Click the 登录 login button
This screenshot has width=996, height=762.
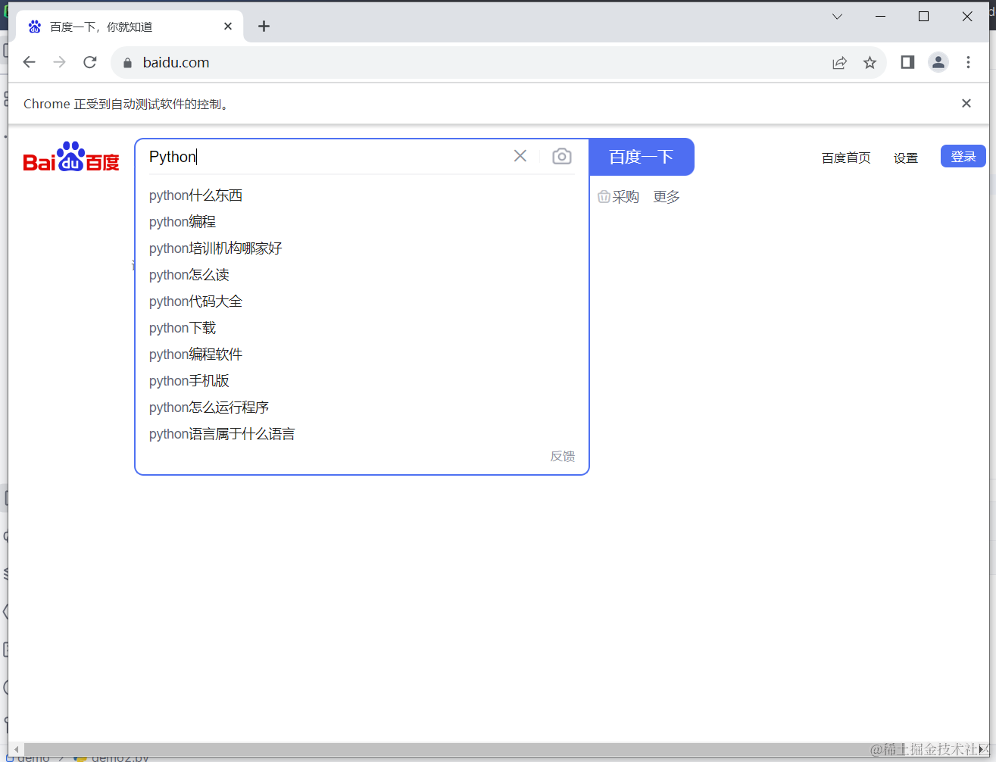tap(963, 156)
